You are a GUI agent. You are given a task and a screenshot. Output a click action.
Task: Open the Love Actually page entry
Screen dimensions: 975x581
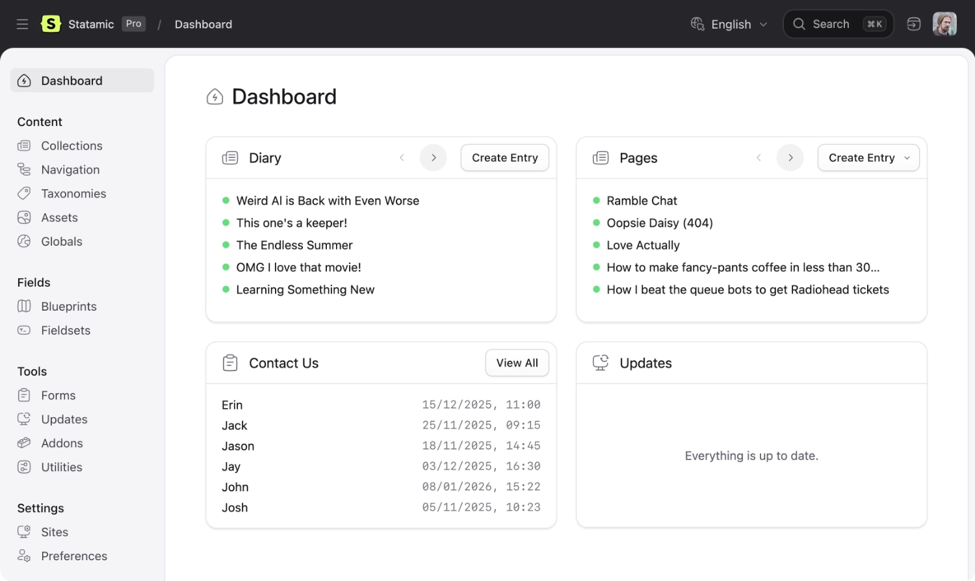(x=643, y=245)
